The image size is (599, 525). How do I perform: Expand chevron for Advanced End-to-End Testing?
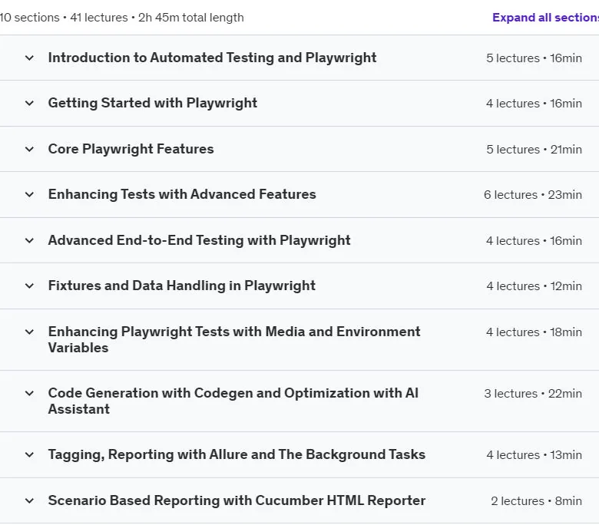coord(29,240)
